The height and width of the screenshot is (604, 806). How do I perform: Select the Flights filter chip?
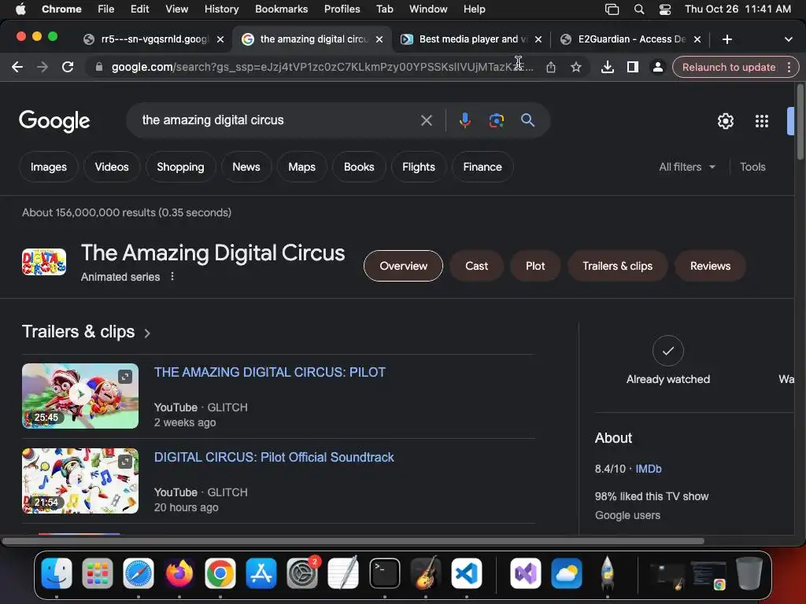(x=419, y=167)
